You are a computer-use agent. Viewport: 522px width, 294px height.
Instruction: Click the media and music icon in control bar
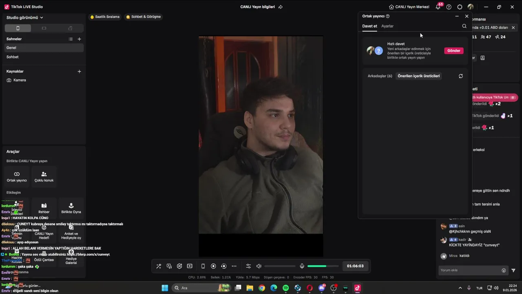pos(169,266)
